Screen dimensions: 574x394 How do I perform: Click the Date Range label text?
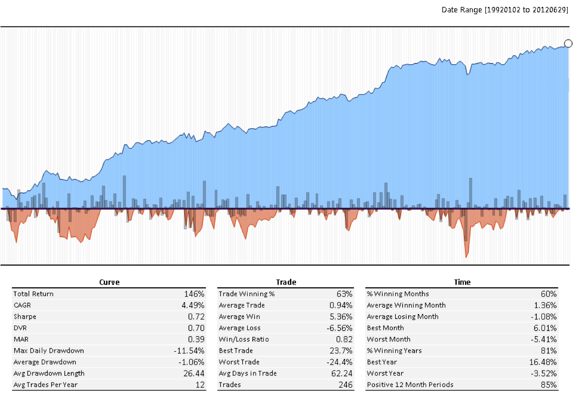(x=505, y=10)
